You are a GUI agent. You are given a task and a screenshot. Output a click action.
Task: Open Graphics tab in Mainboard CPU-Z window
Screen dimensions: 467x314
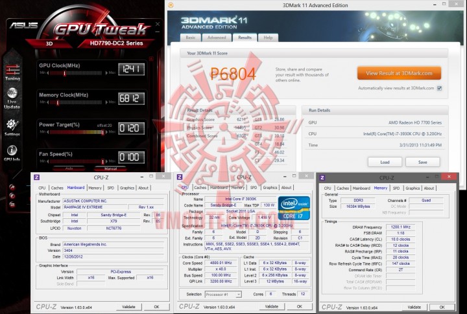127,188
